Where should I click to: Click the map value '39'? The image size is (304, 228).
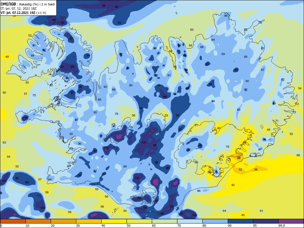(x=209, y=172)
